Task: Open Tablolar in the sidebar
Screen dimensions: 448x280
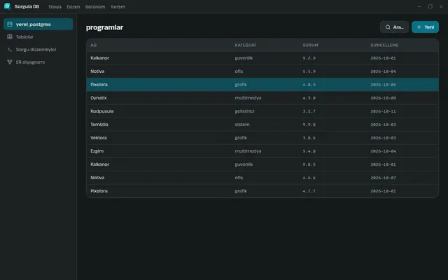Action: tap(38, 37)
